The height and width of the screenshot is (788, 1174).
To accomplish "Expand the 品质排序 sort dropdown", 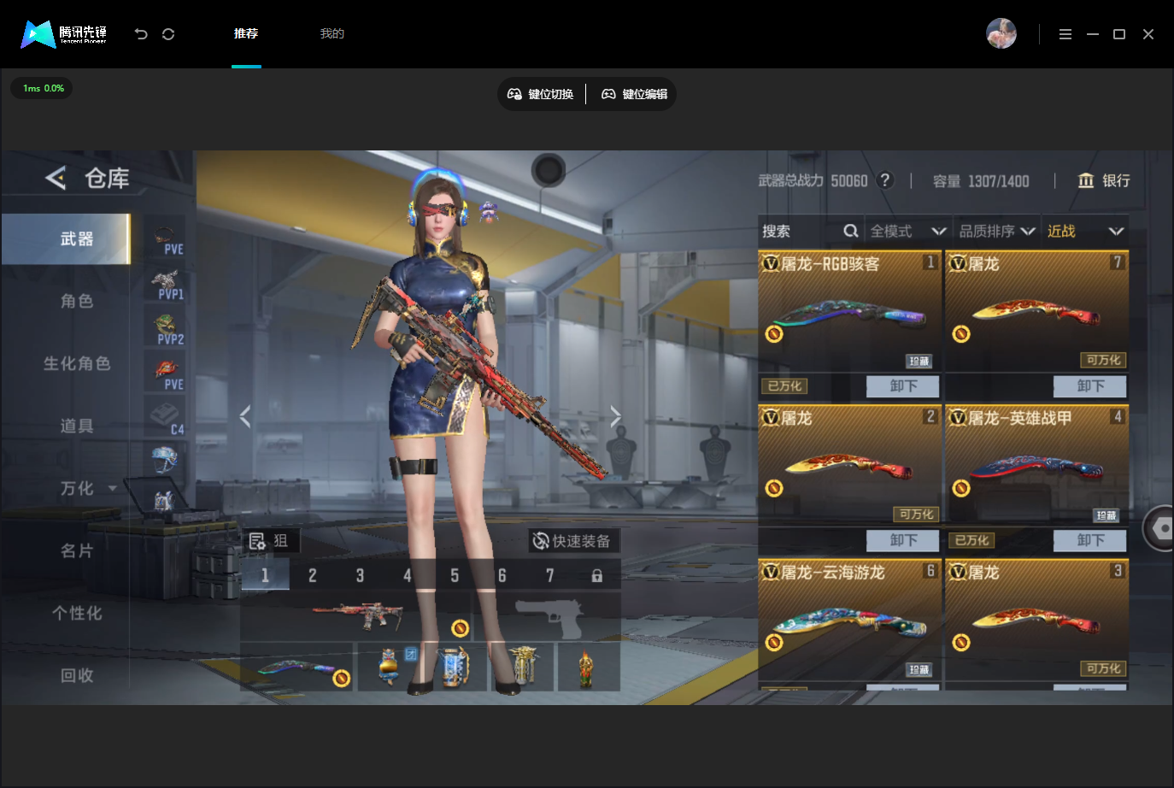I will (x=996, y=231).
